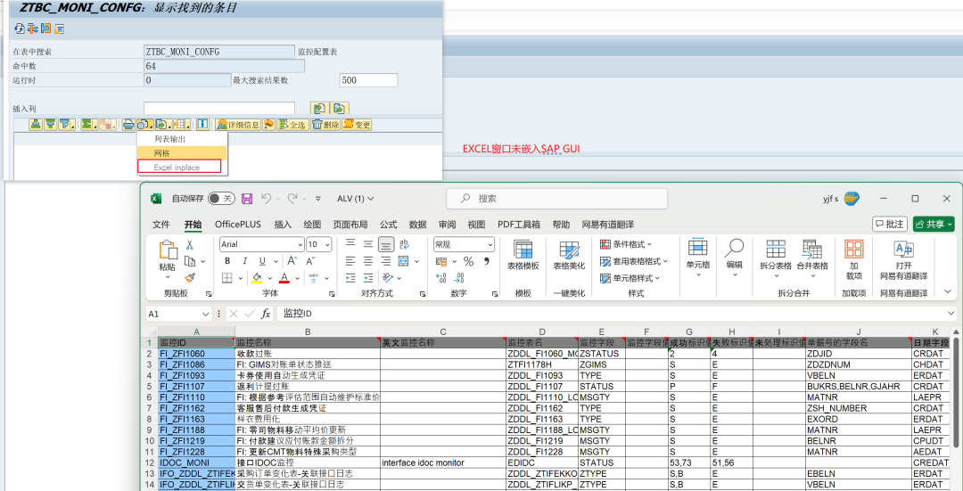The height and width of the screenshot is (491, 963).
Task: Click the increase font size icon
Action: [x=293, y=261]
